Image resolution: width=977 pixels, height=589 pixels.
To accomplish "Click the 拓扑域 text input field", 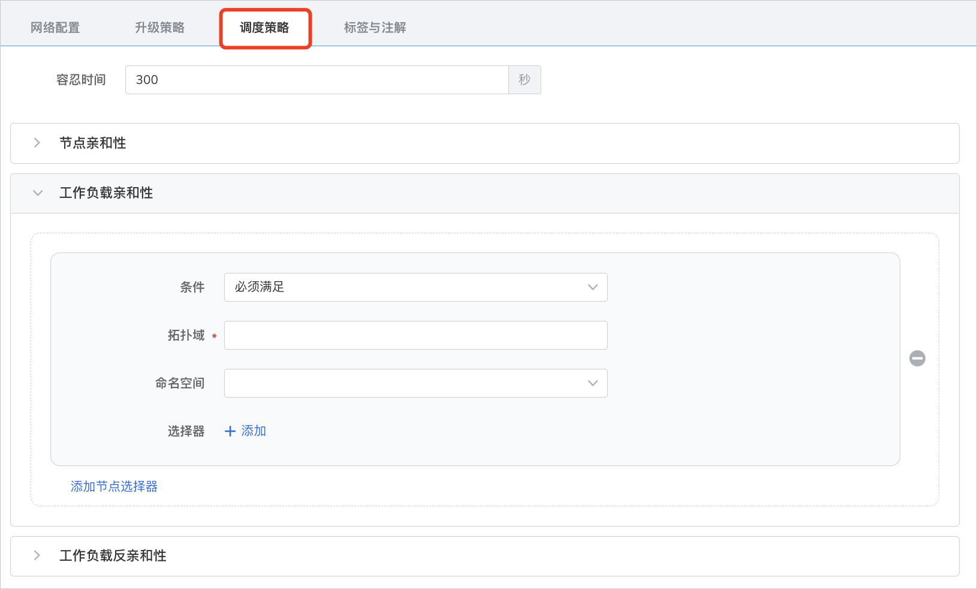I will pos(416,335).
